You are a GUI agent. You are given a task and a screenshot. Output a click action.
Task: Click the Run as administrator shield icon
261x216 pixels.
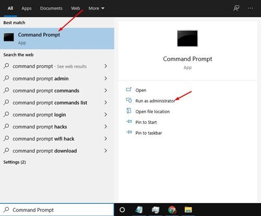(129, 100)
